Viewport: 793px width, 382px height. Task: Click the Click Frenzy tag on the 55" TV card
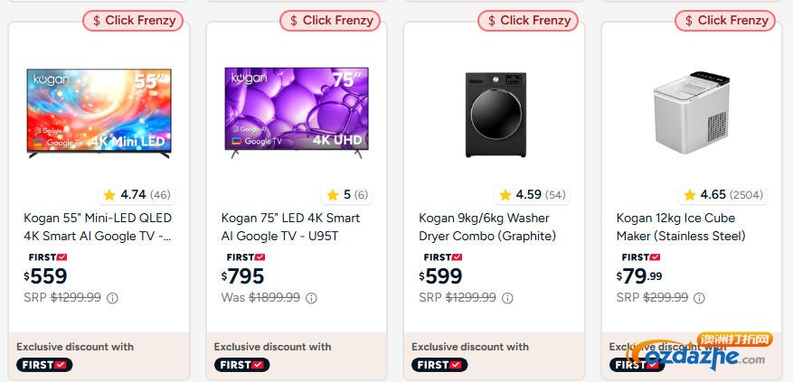coord(134,20)
